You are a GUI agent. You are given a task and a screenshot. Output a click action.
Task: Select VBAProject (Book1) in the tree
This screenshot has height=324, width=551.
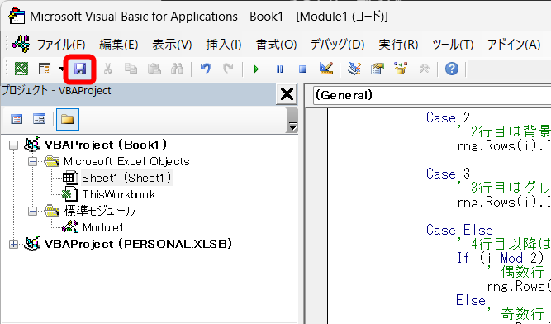tap(106, 145)
